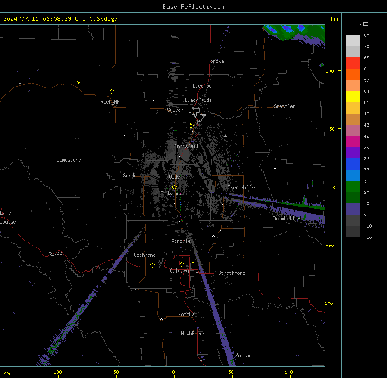Click the Stettler city label
387x378 pixels.
point(285,106)
